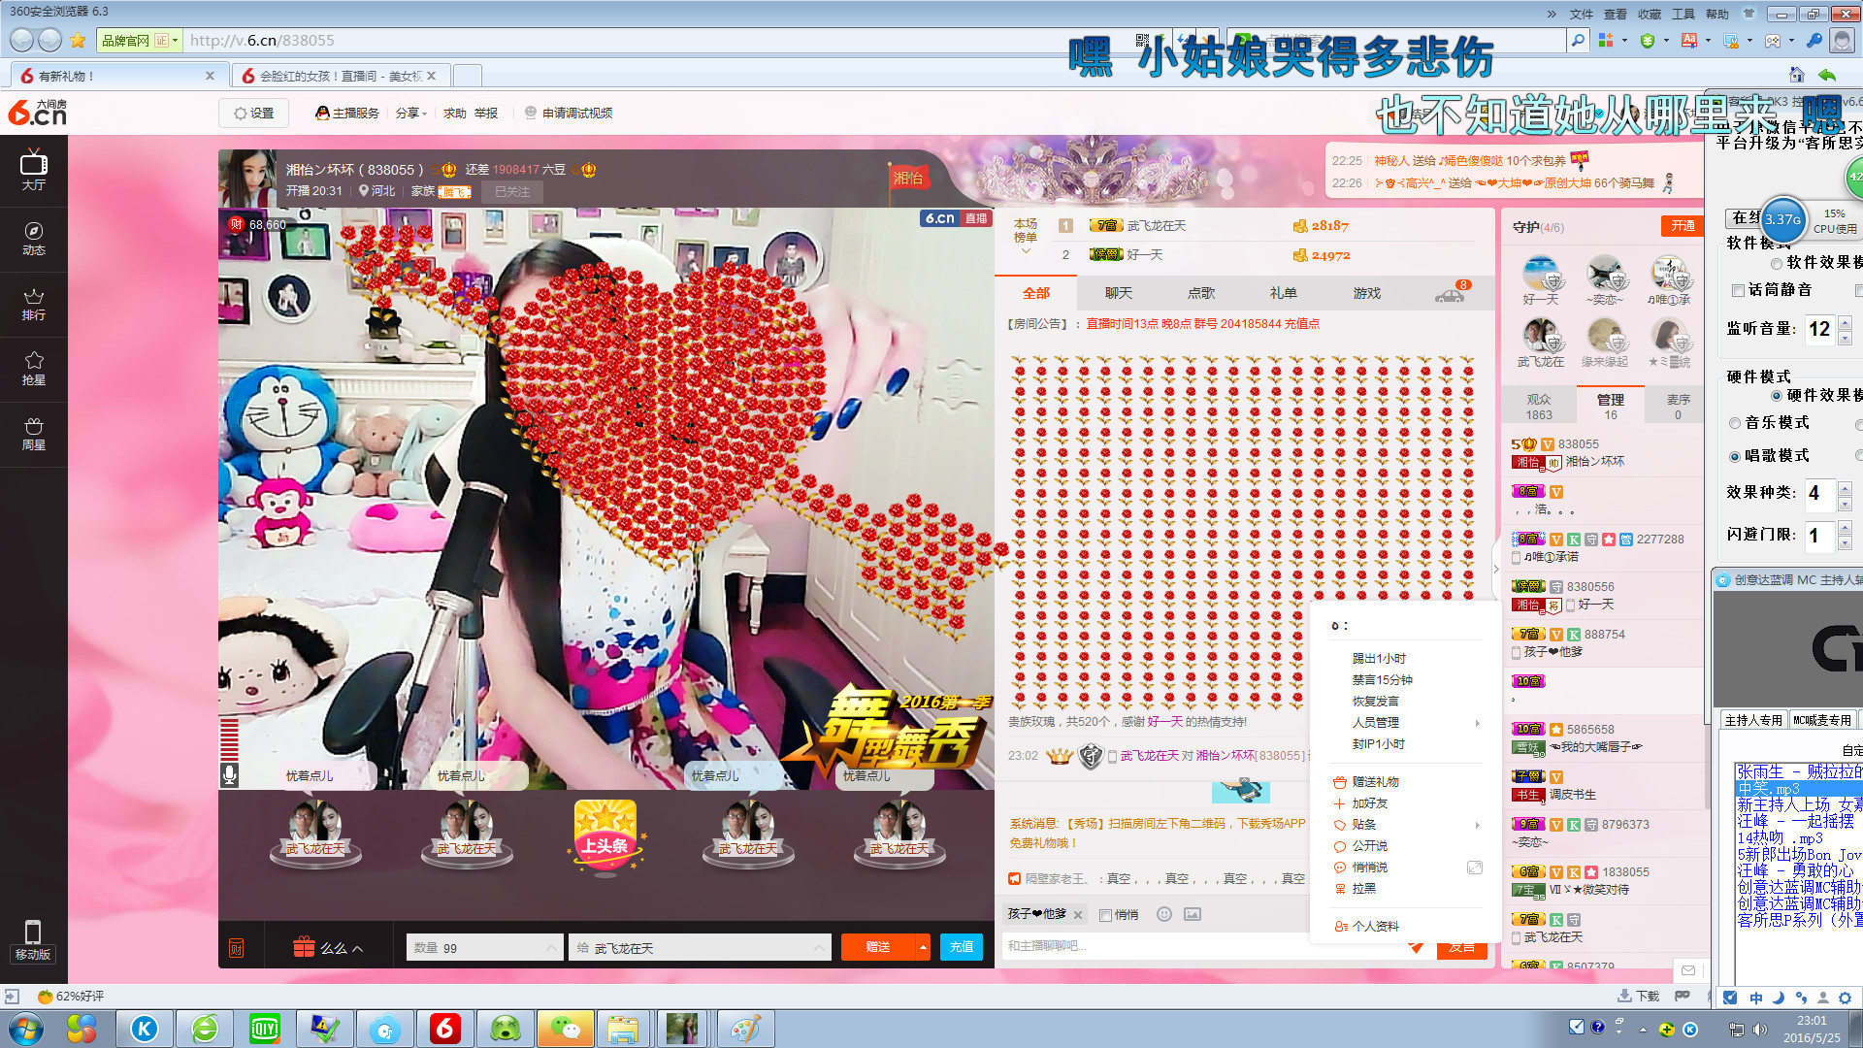Image resolution: width=1863 pixels, height=1048 pixels.
Task: Click the 设置 settings button
Action: click(254, 114)
